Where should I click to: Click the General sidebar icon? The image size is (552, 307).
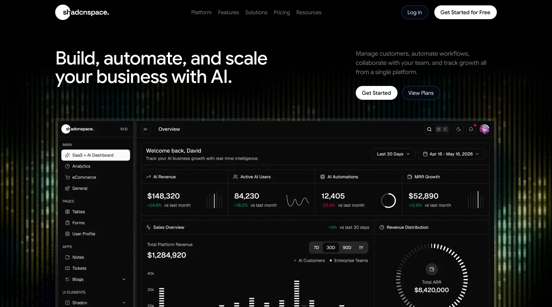(x=67, y=188)
